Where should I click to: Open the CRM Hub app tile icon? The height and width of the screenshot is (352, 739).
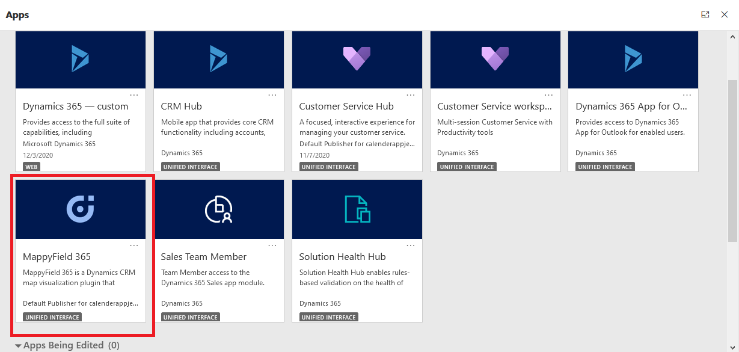pos(218,60)
